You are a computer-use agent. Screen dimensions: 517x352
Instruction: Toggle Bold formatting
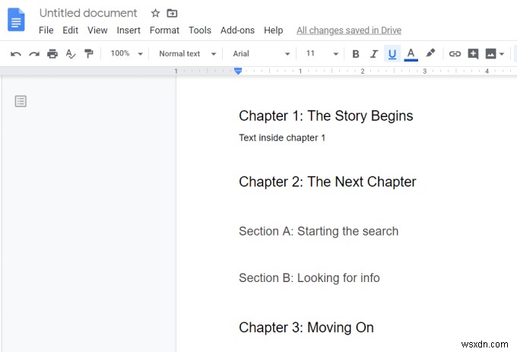click(356, 54)
